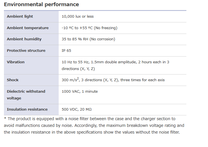Click the 10 Hz to 55 Hz vibration text
Viewport: 208px width, 147px height.
(x=115, y=62)
